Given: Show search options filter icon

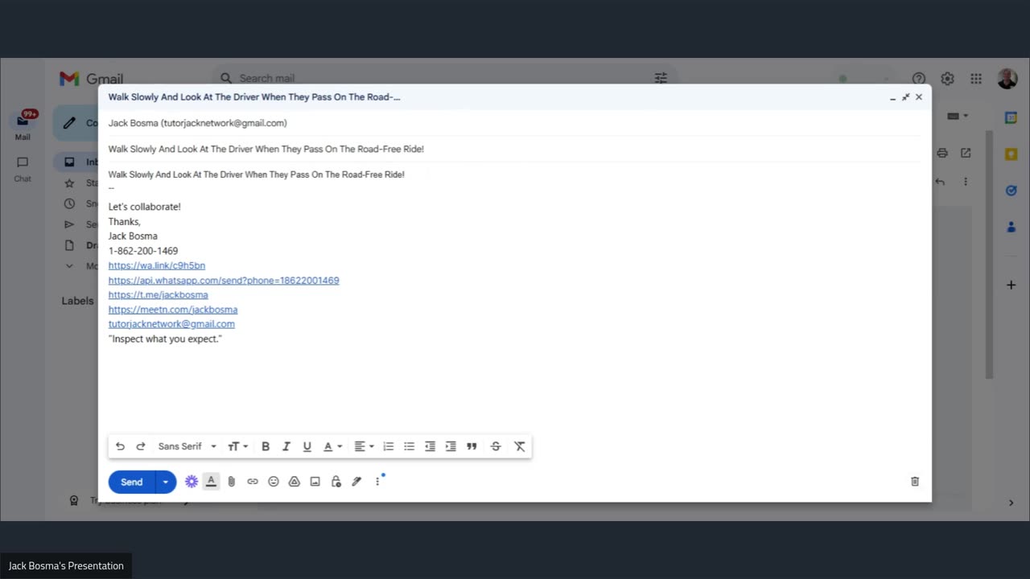Looking at the screenshot, I should [x=661, y=78].
